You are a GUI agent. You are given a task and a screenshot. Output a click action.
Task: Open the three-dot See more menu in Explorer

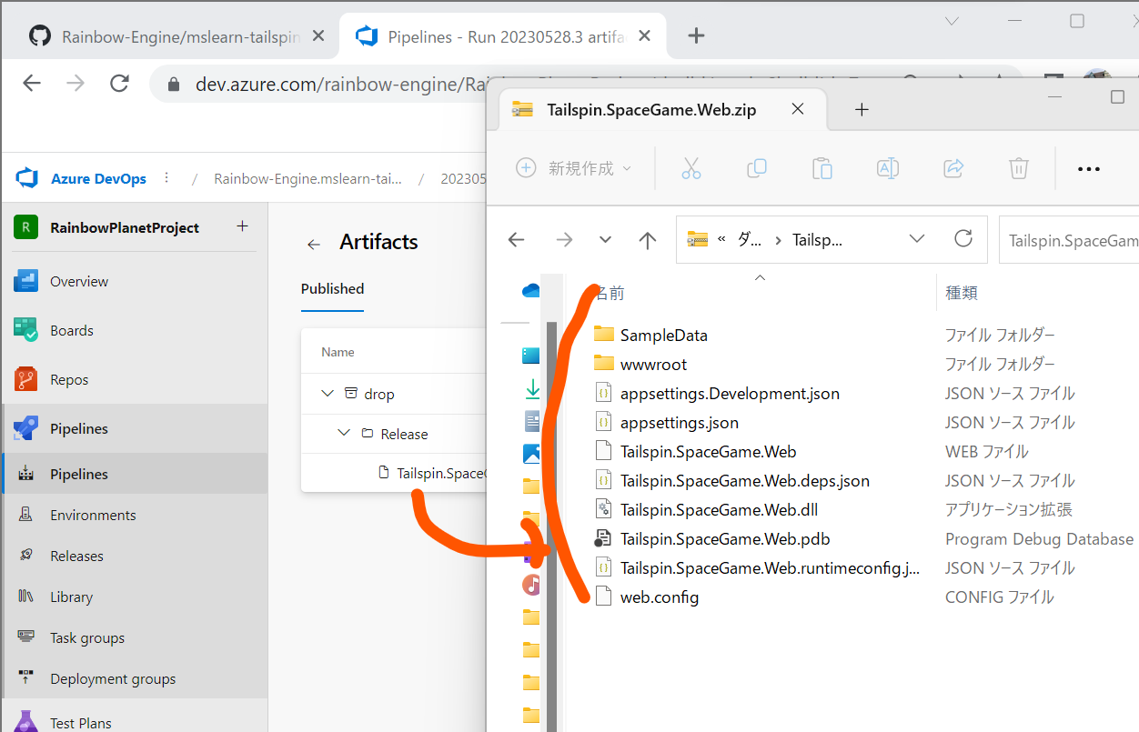[x=1089, y=168]
